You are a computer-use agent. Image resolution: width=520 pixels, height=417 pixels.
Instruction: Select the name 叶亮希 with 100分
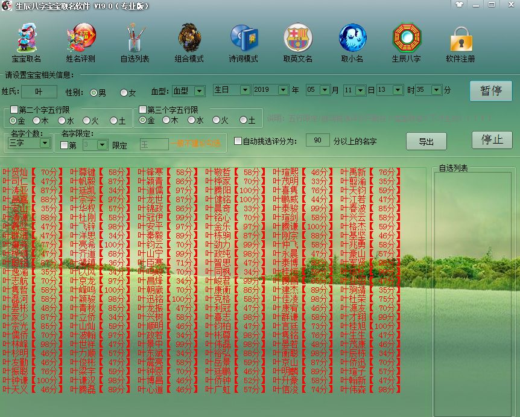100,244
